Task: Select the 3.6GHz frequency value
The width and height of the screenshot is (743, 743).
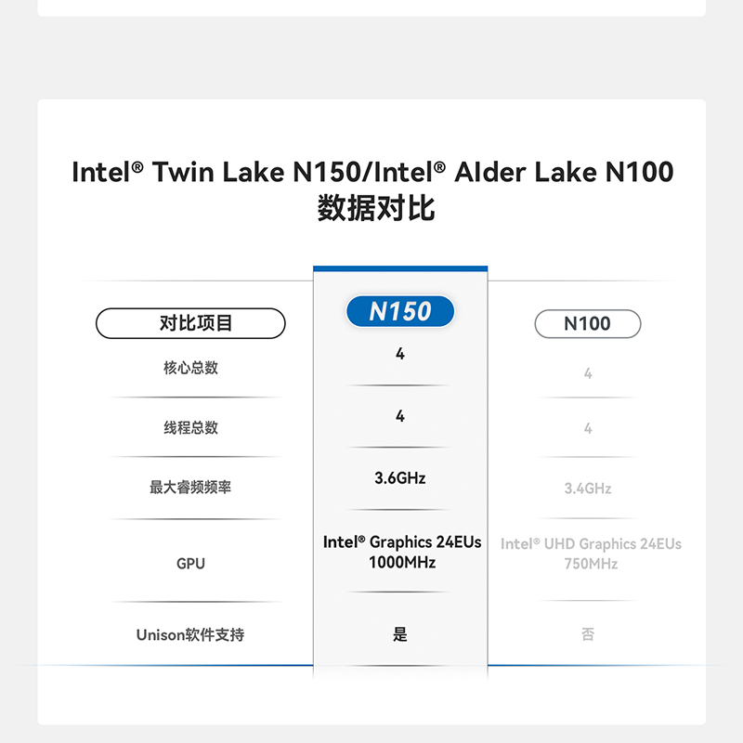Action: coord(400,478)
